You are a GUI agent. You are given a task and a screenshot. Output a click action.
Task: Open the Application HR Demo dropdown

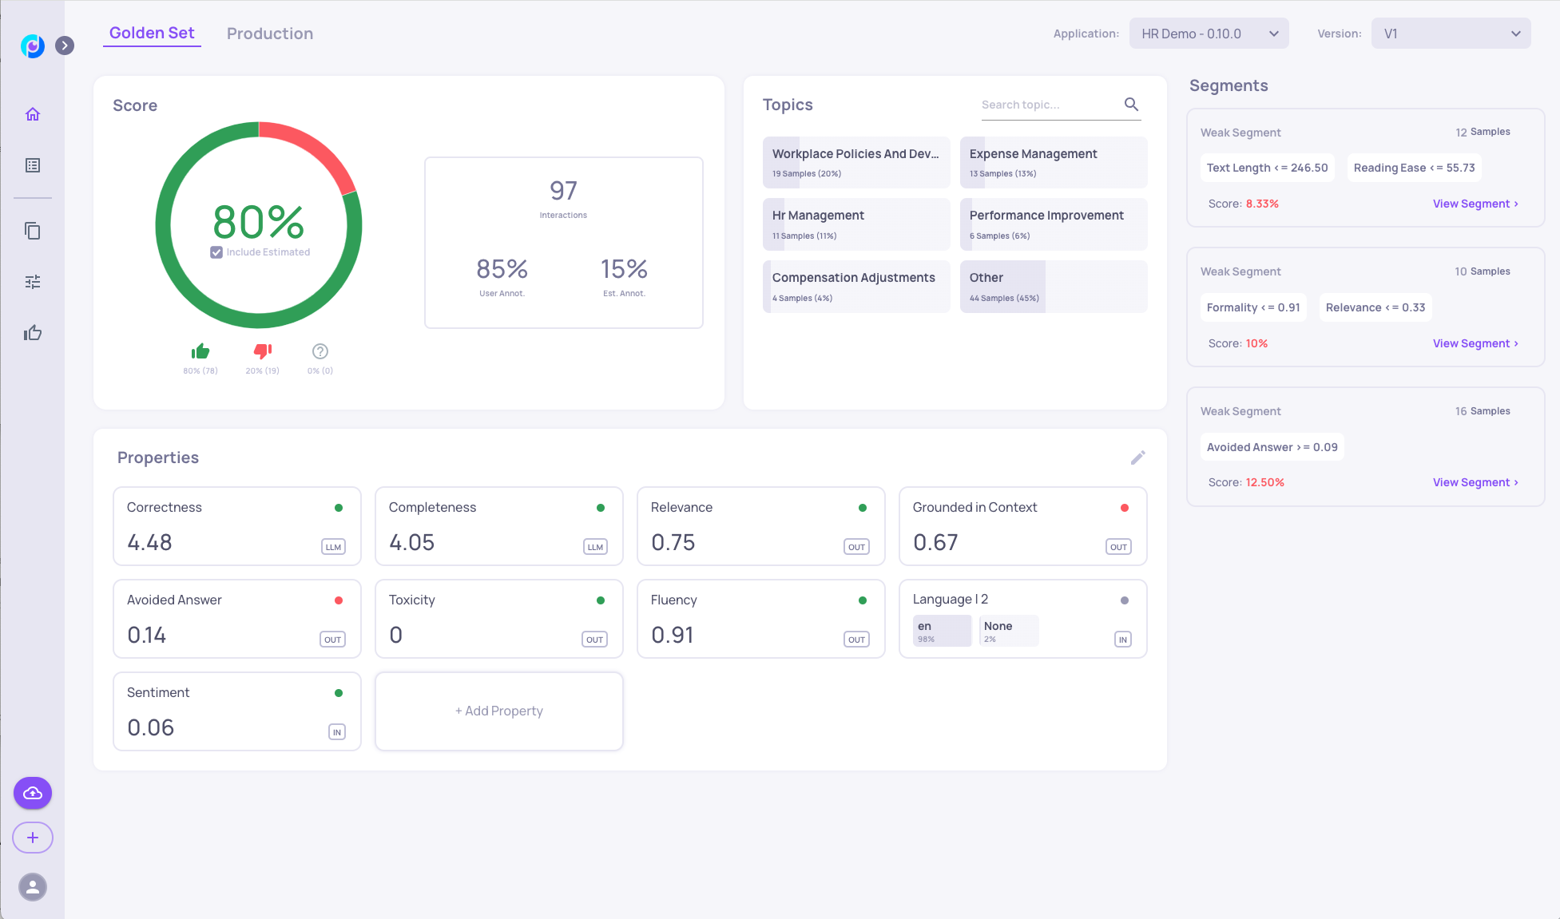coord(1209,34)
